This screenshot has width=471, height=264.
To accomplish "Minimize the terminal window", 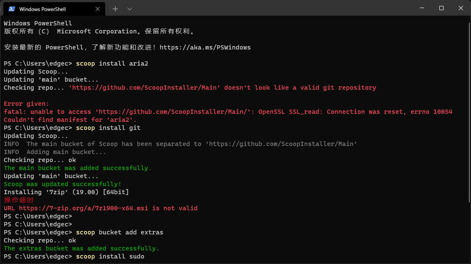I will (x=422, y=8).
